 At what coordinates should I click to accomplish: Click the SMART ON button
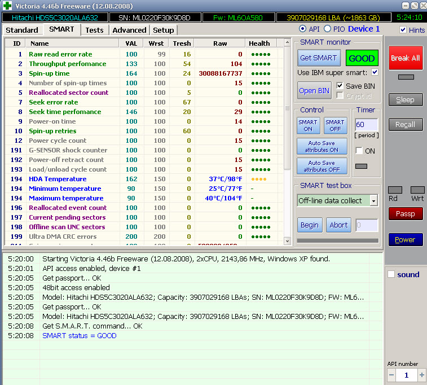[309, 126]
